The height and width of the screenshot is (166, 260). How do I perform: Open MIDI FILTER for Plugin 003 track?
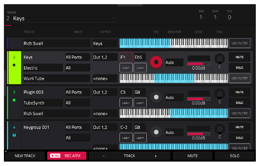tap(239, 113)
